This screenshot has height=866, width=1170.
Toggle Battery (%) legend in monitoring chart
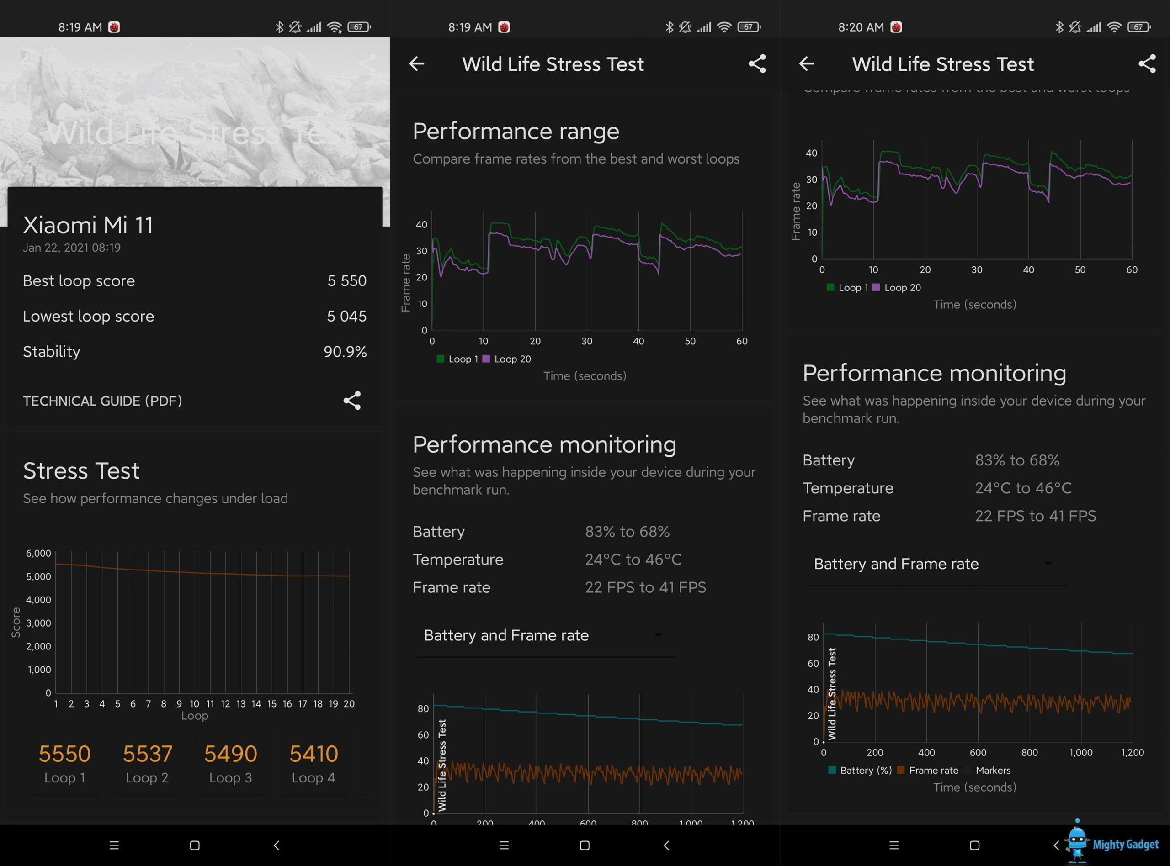point(860,770)
